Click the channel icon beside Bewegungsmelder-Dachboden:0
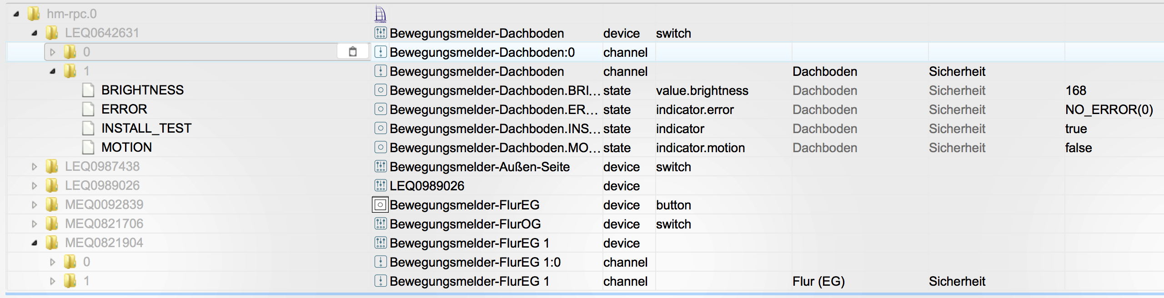 380,52
